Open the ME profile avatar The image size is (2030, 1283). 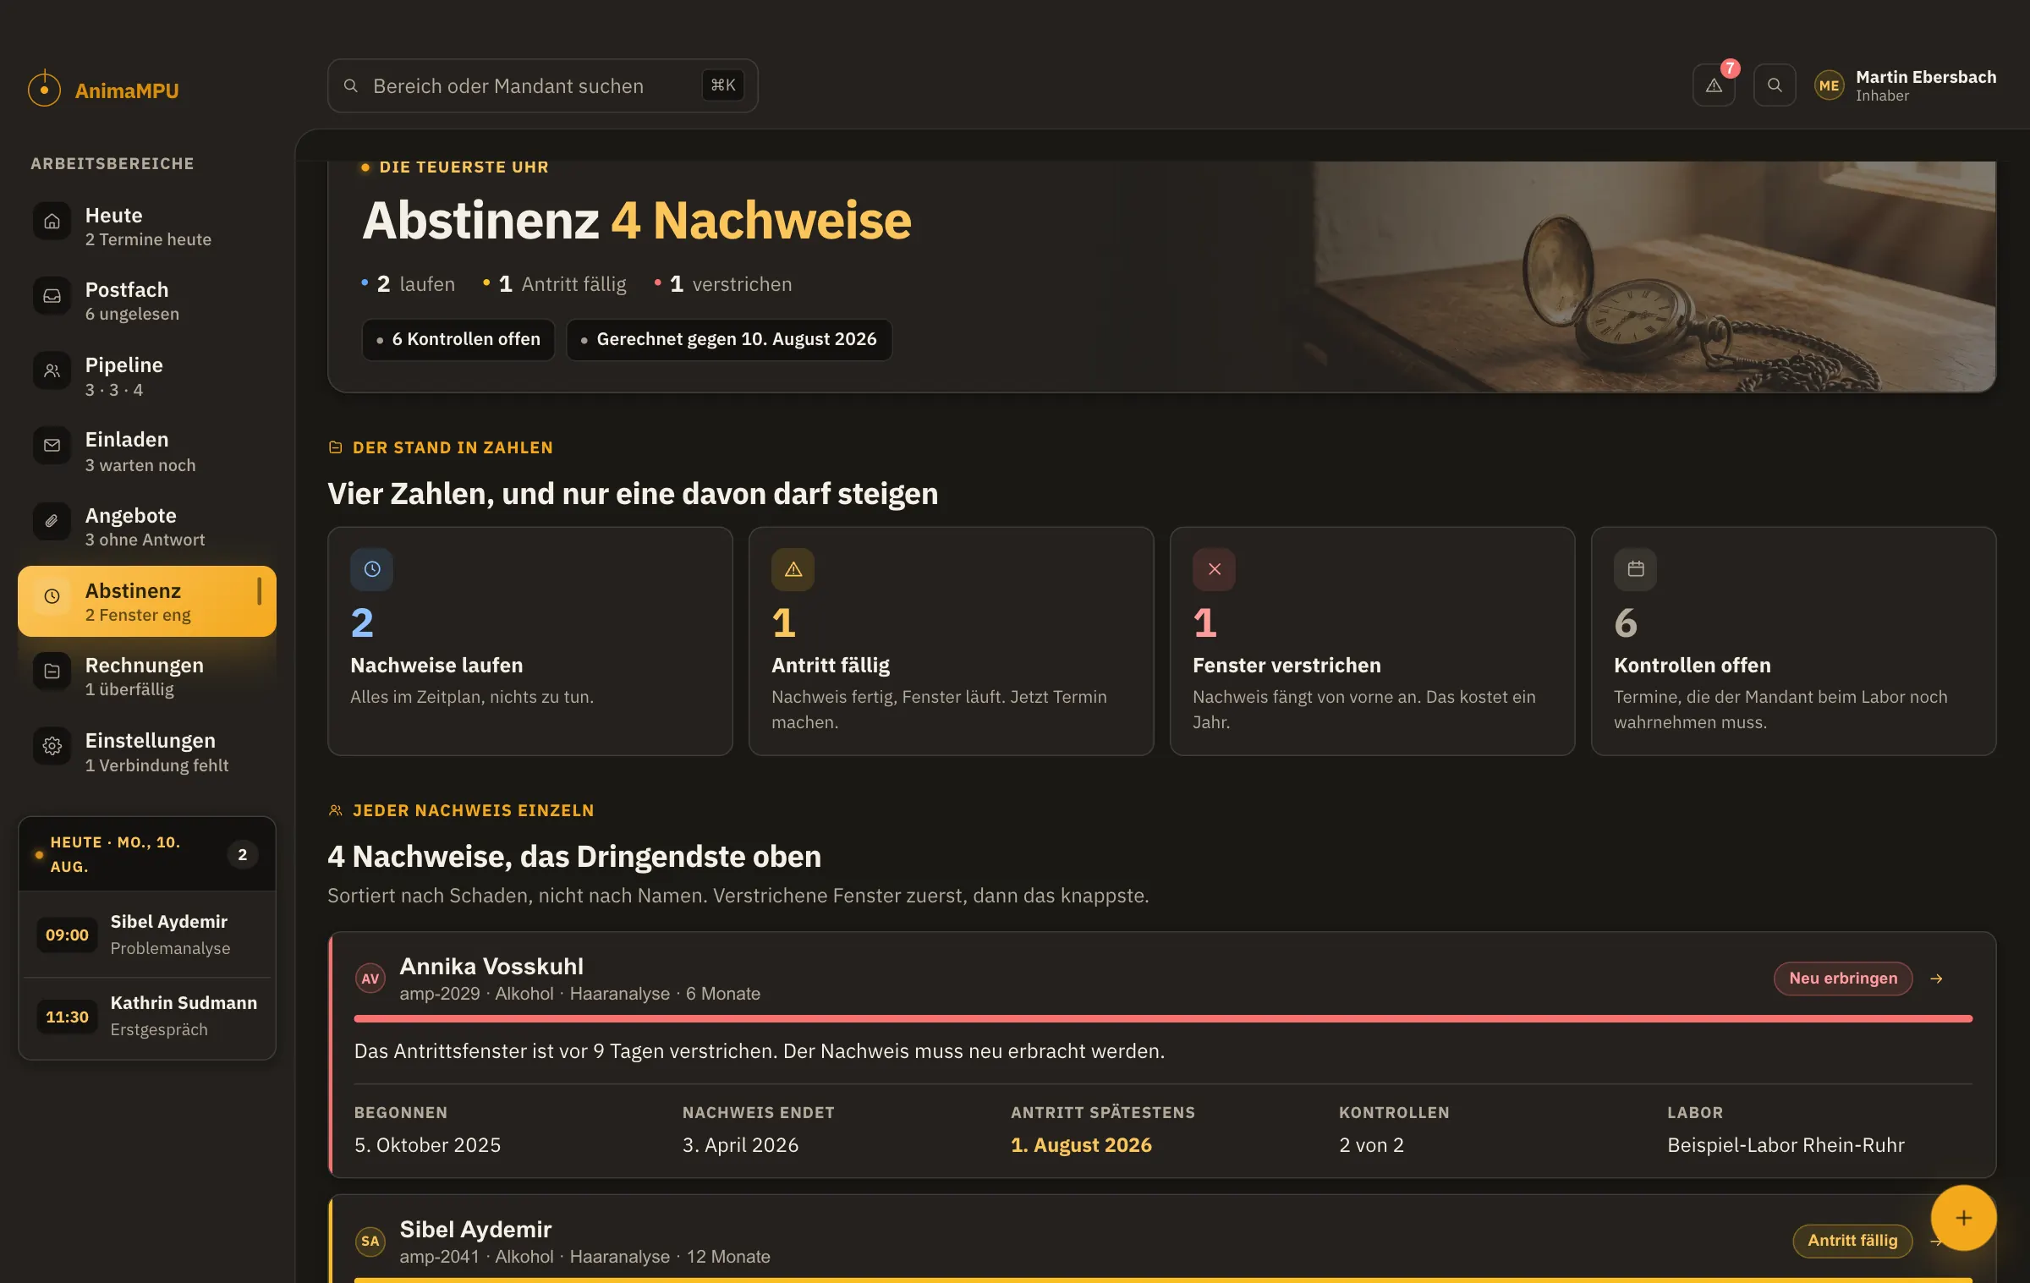click(1829, 85)
